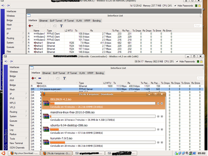Viewport: 208px width, 156px height.
Task: Click the lock icon in the RB450G window toolbar
Action: click(x=199, y=5)
